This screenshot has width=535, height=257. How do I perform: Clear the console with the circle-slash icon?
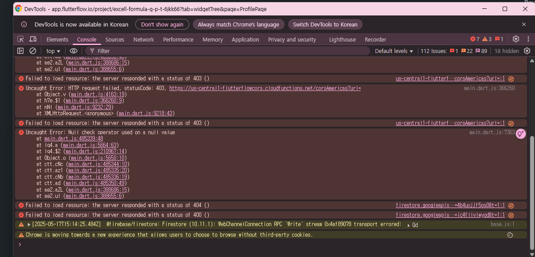click(32, 51)
